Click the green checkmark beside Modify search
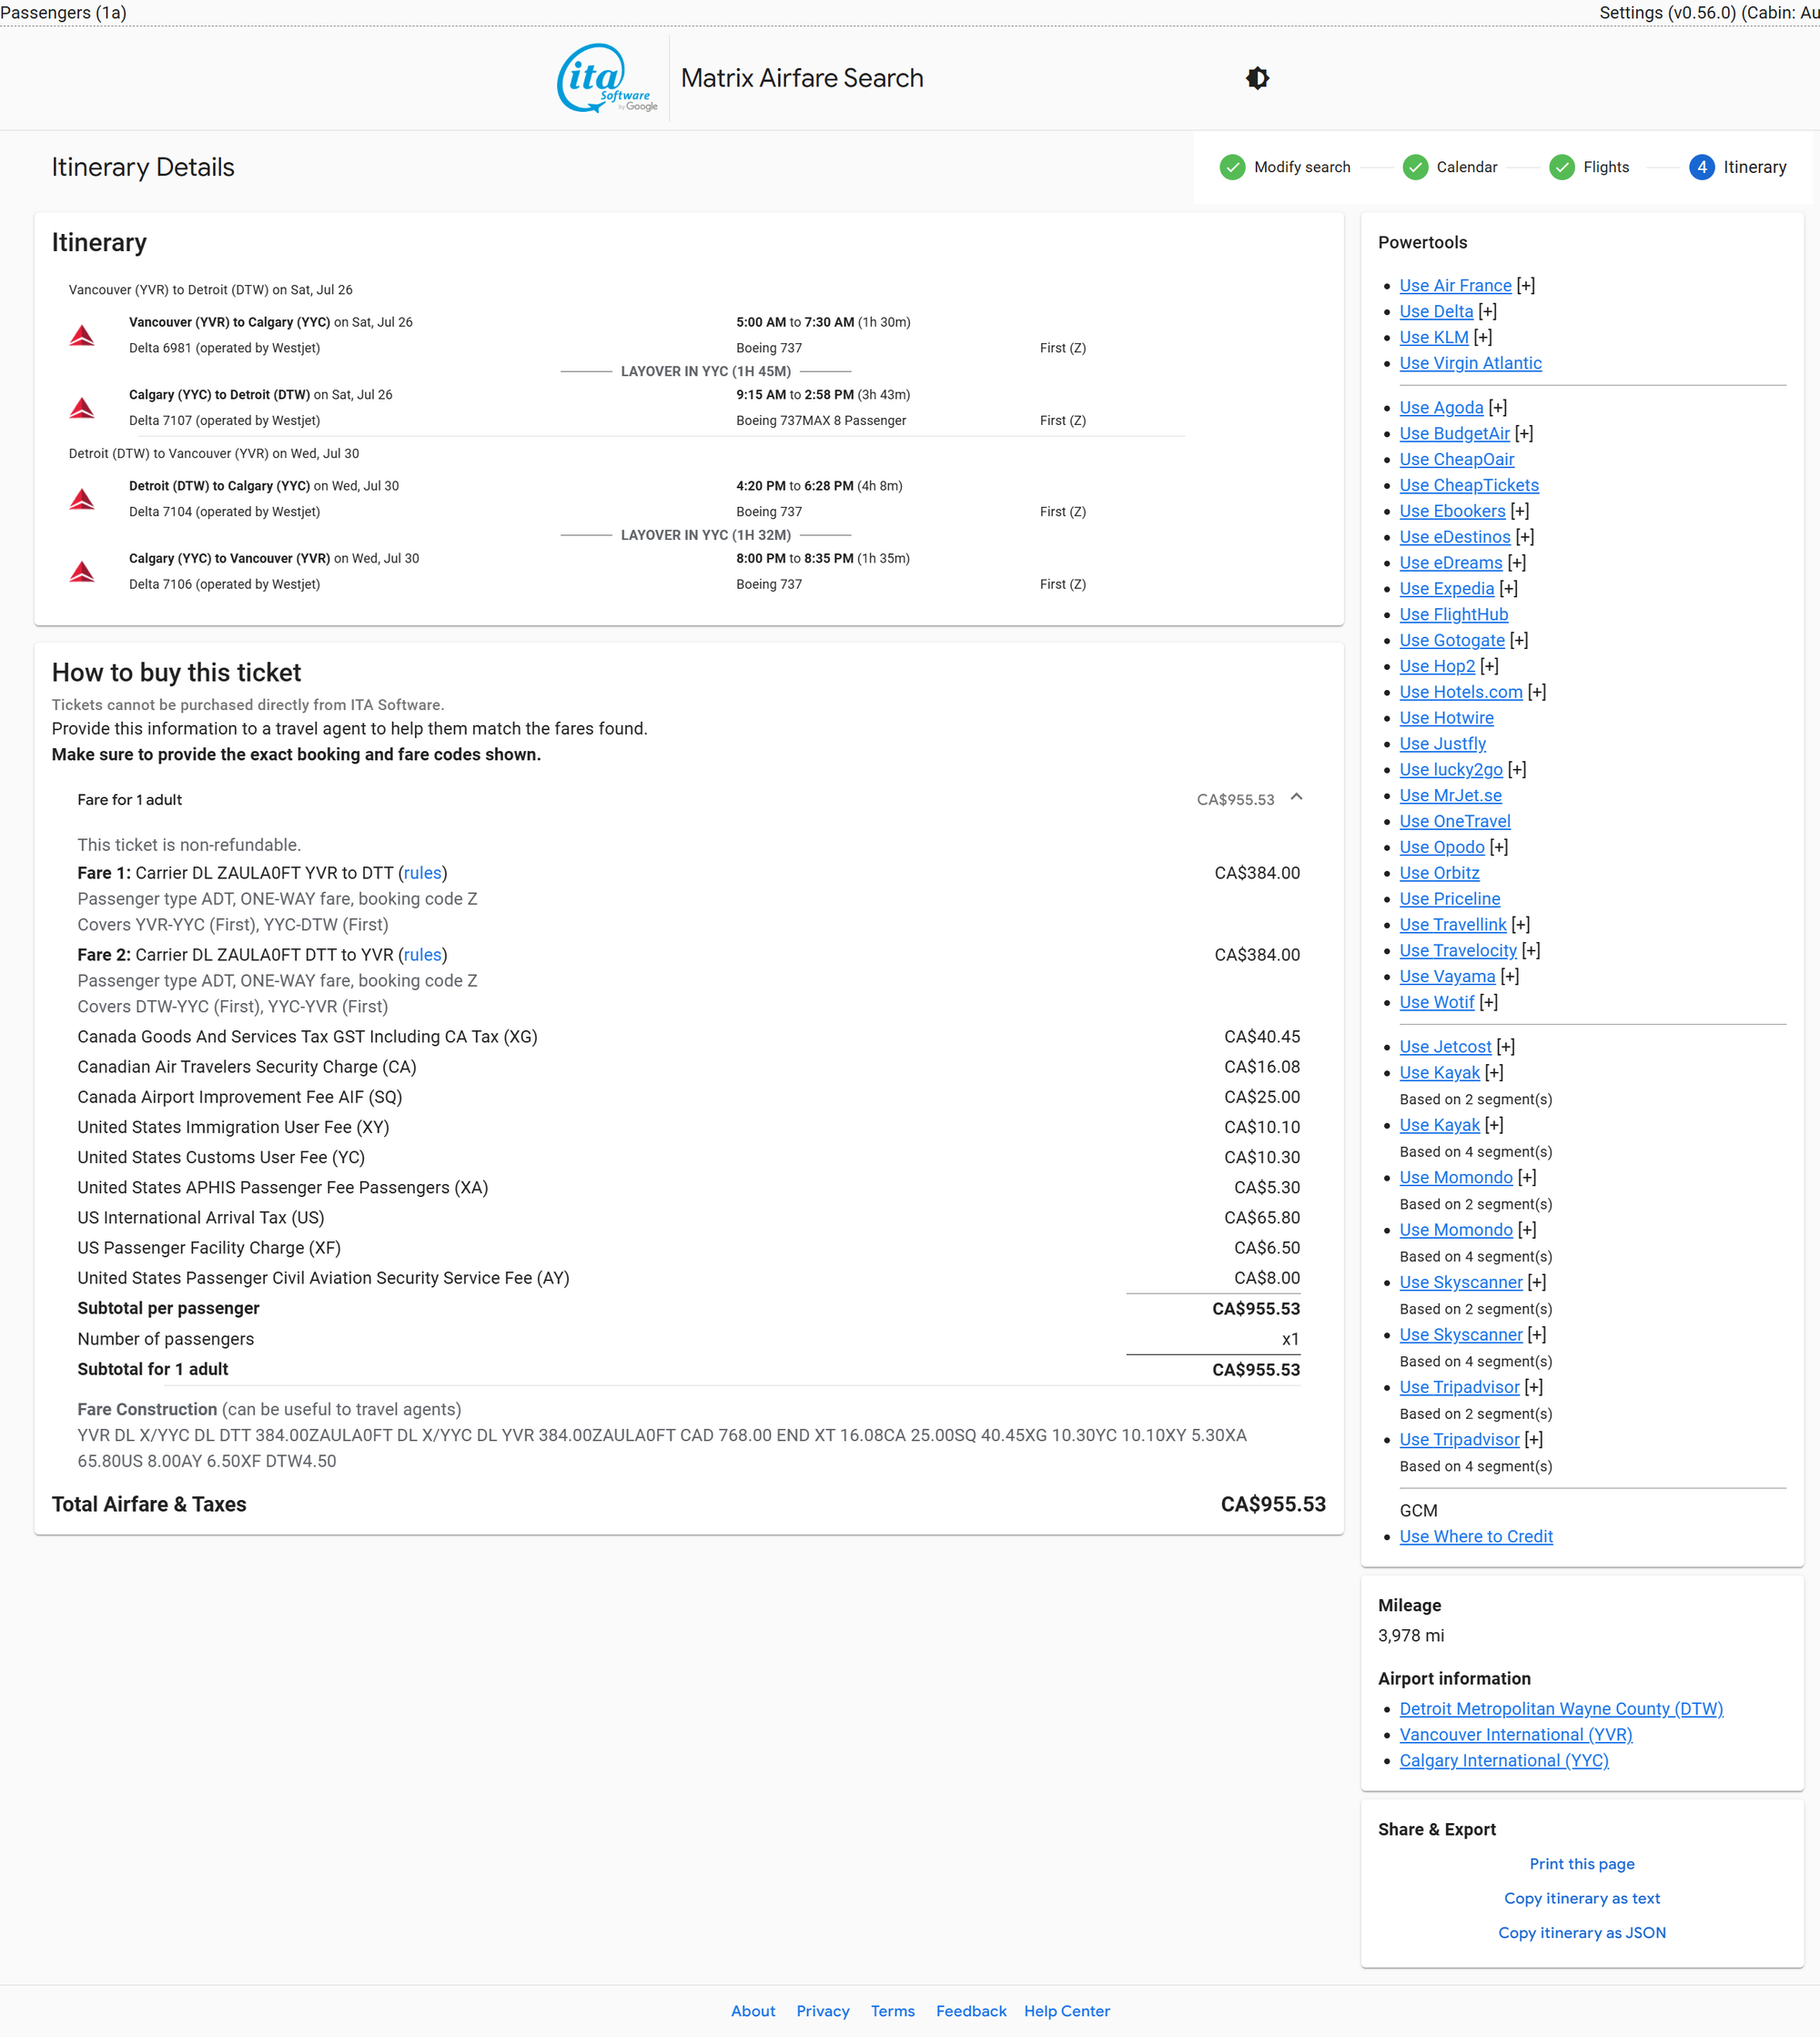The image size is (1820, 2037). point(1232,167)
